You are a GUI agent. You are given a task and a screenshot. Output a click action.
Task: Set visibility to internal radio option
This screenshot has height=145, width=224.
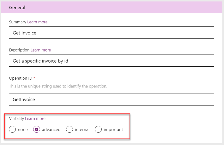[69, 129]
